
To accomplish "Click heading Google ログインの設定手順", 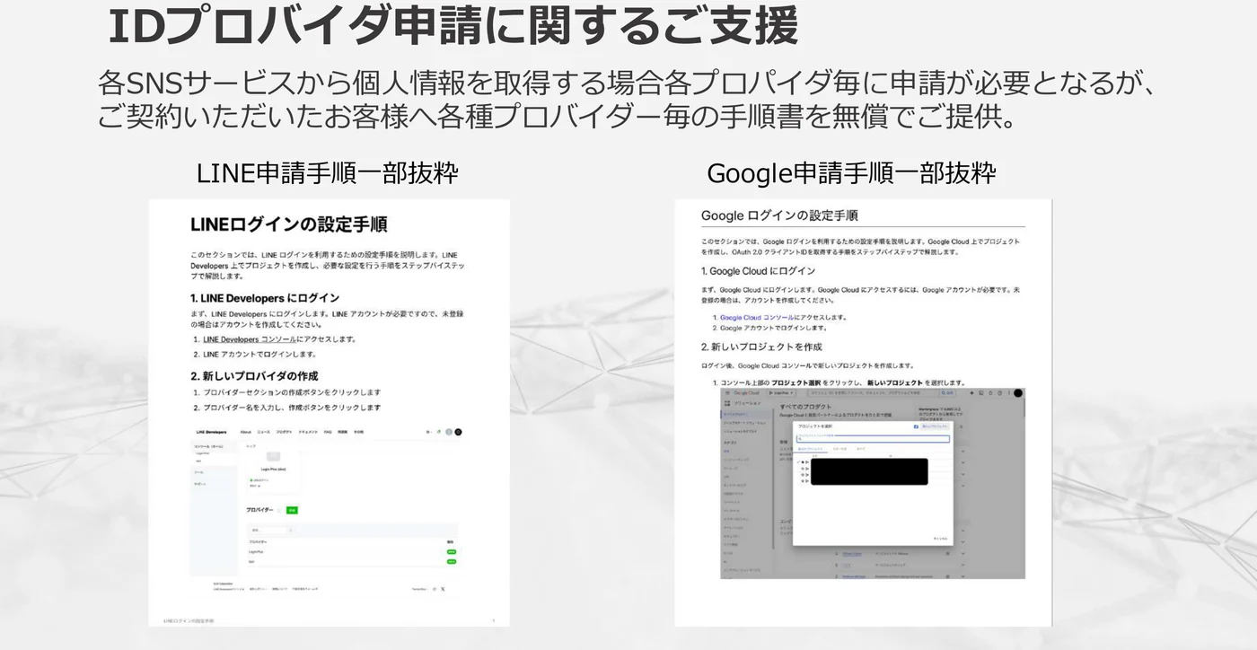I will [x=779, y=215].
